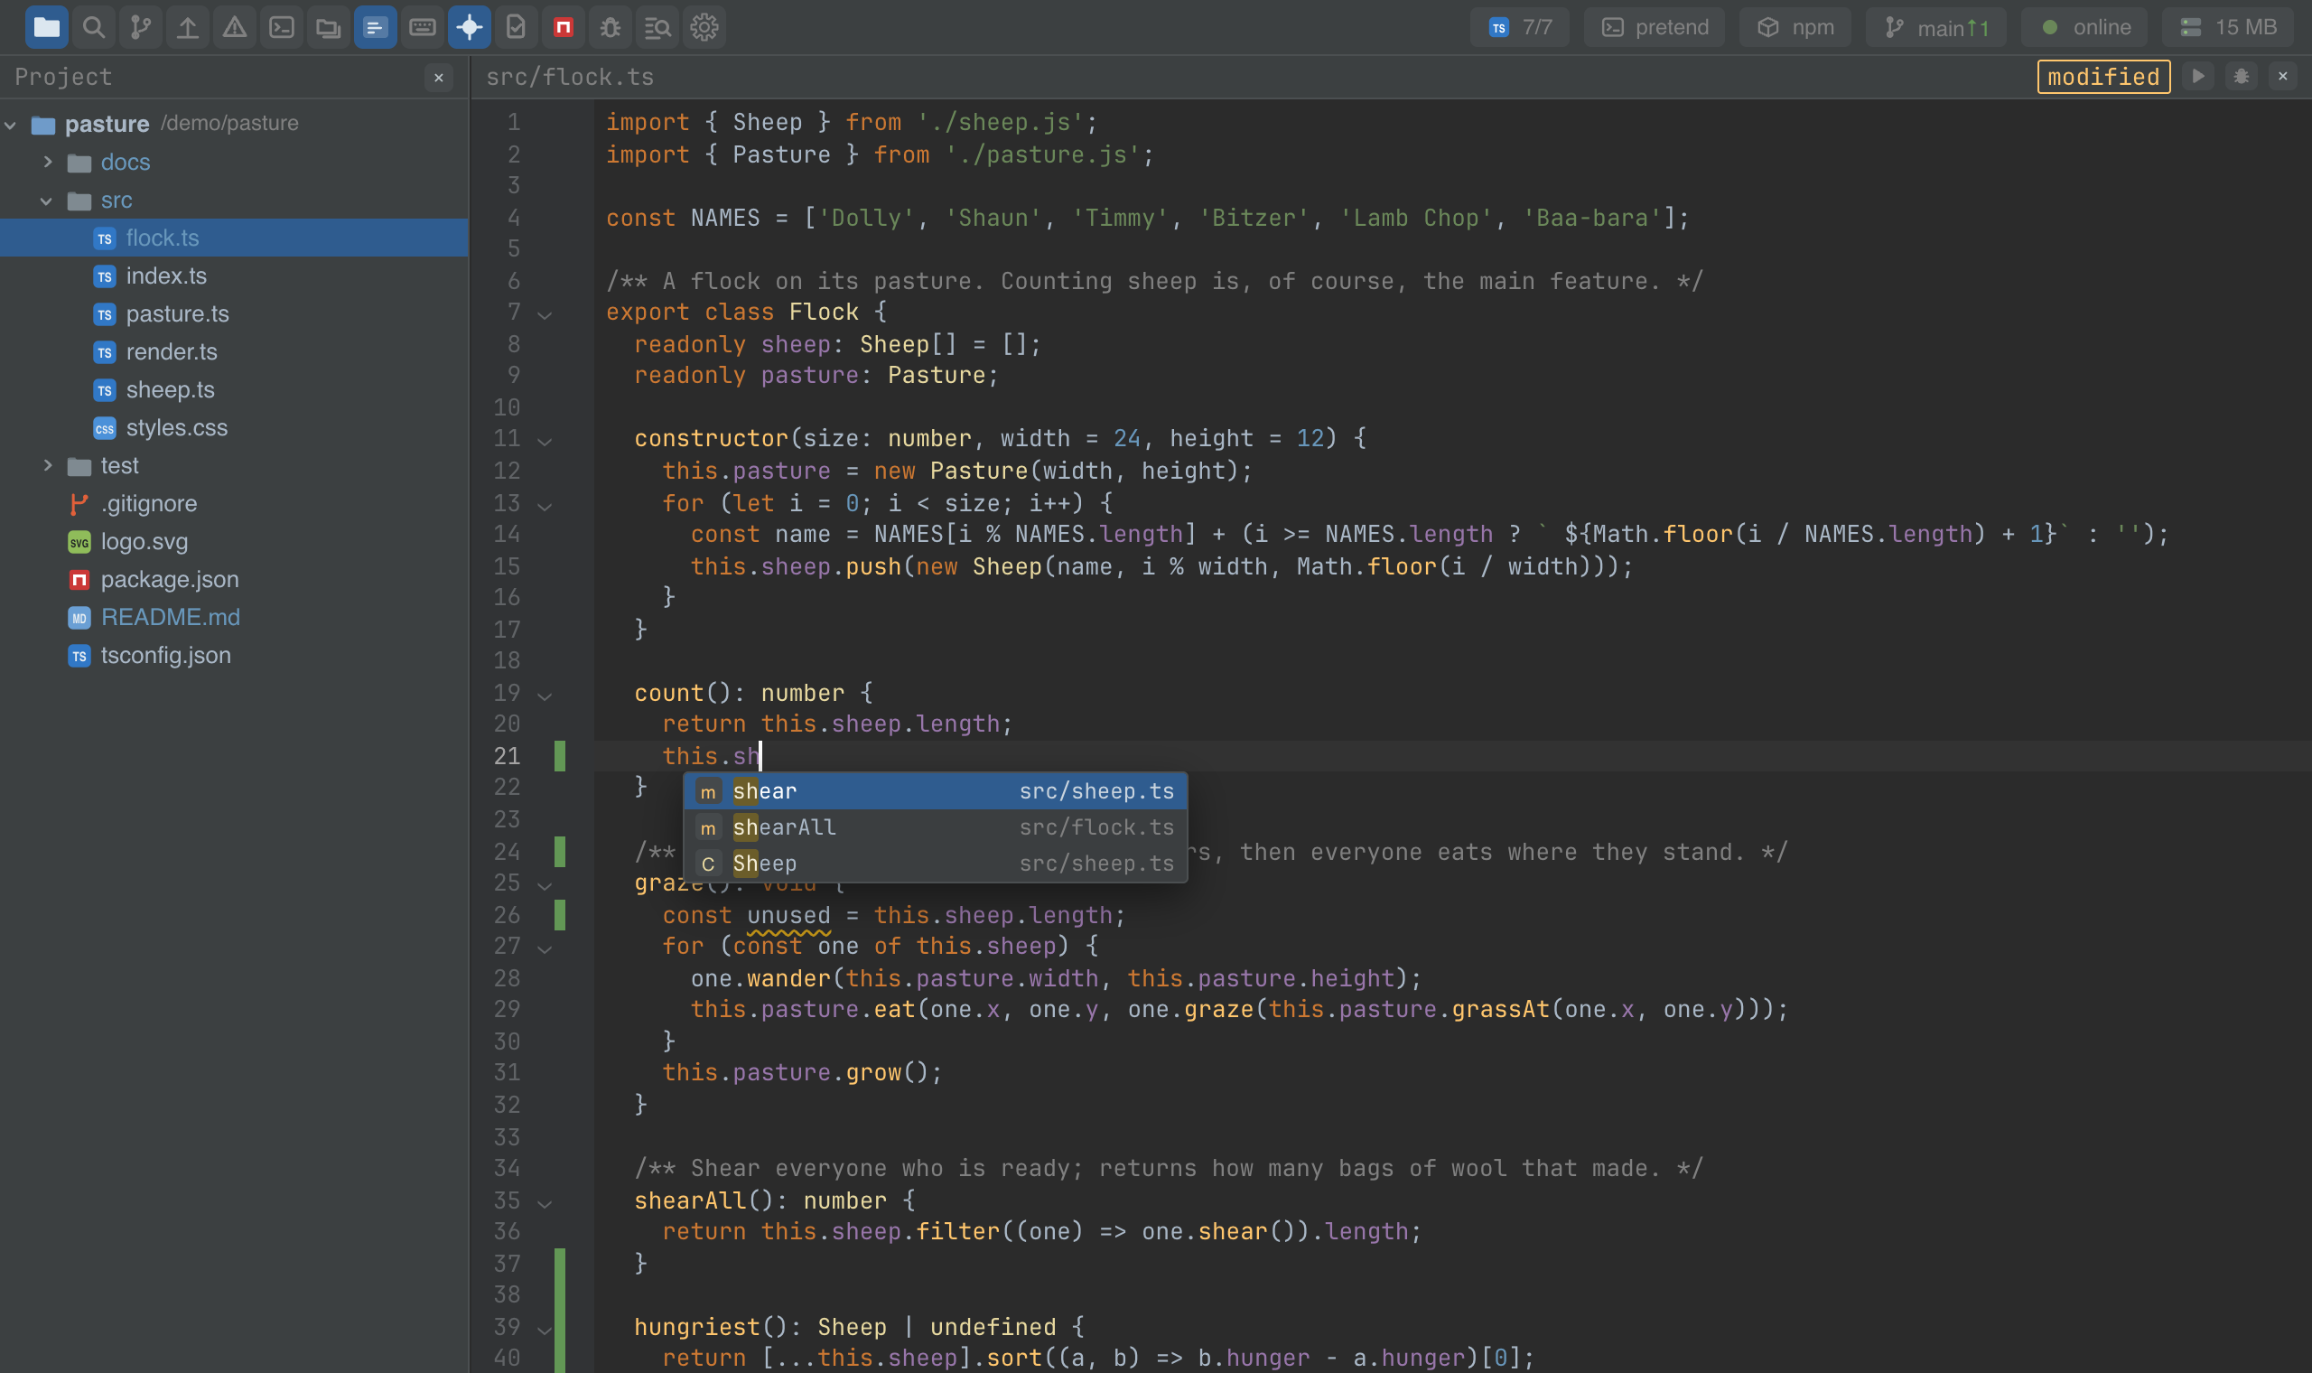2312x1373 pixels.
Task: Open the terminal prompt toolbar icon
Action: (282, 27)
